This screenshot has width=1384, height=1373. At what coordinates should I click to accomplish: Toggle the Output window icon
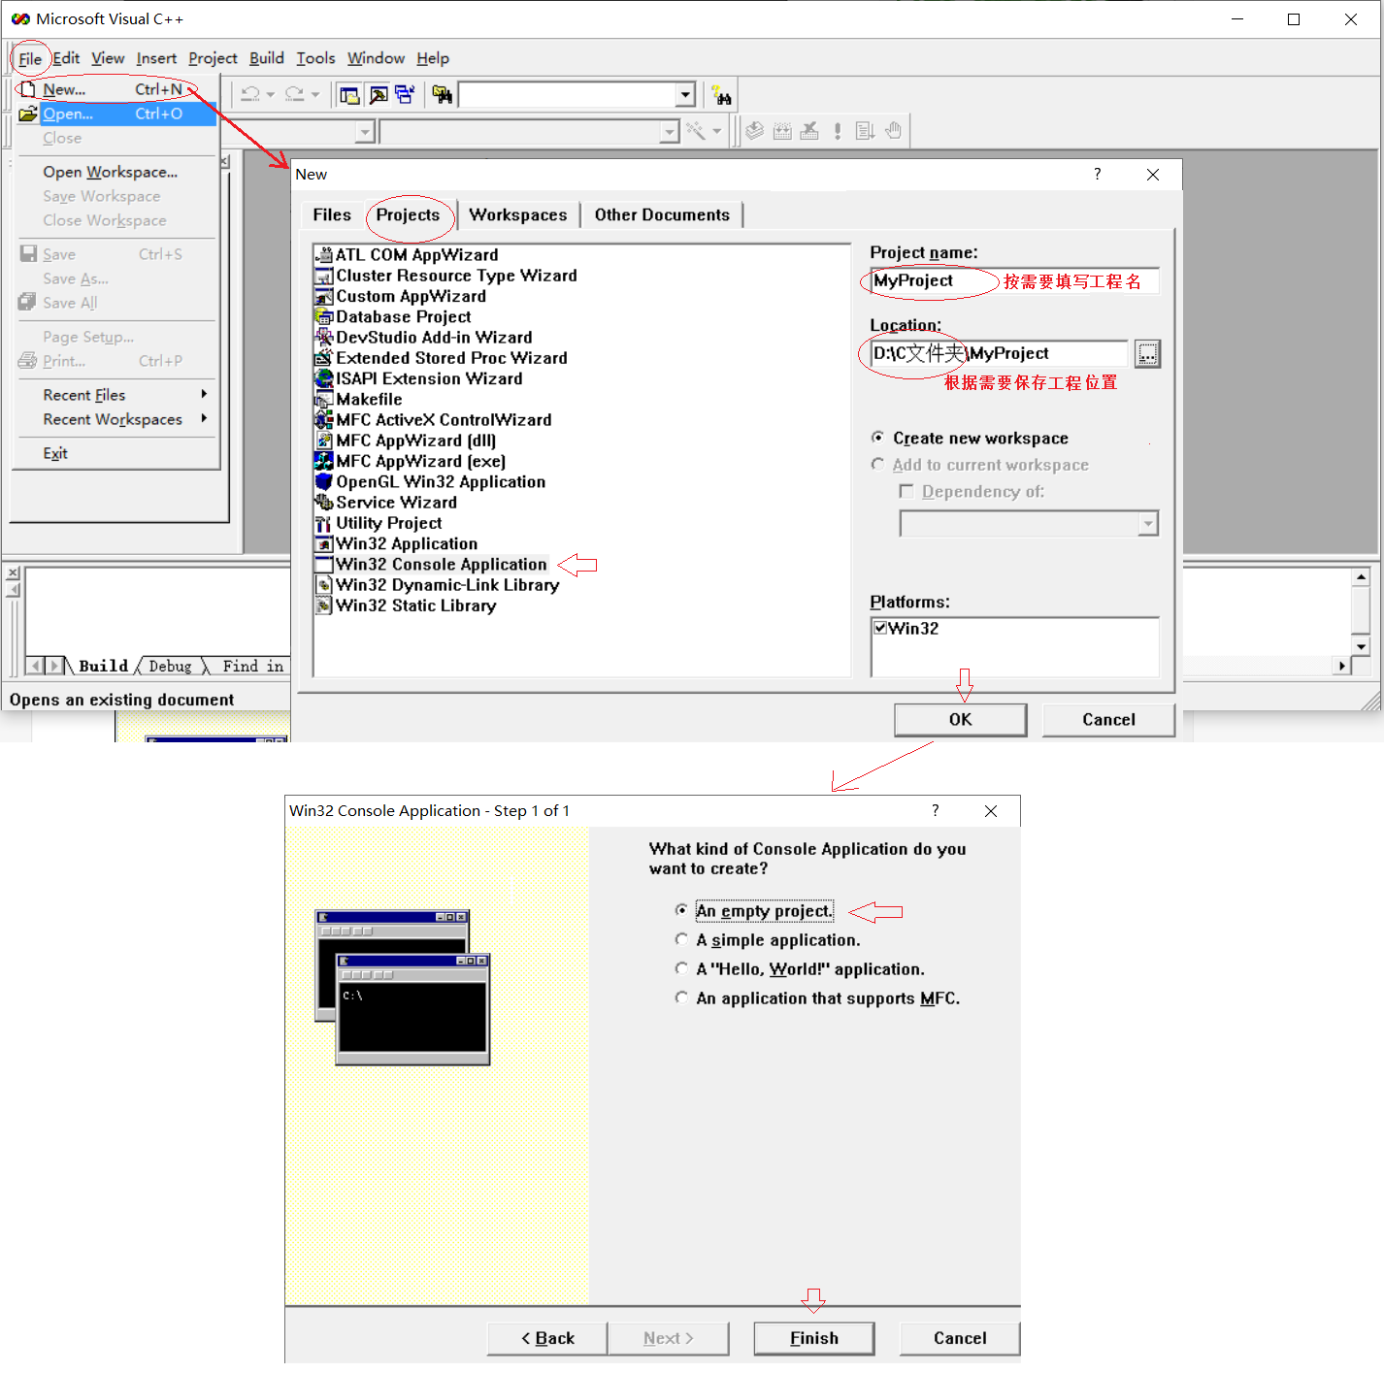coord(378,94)
